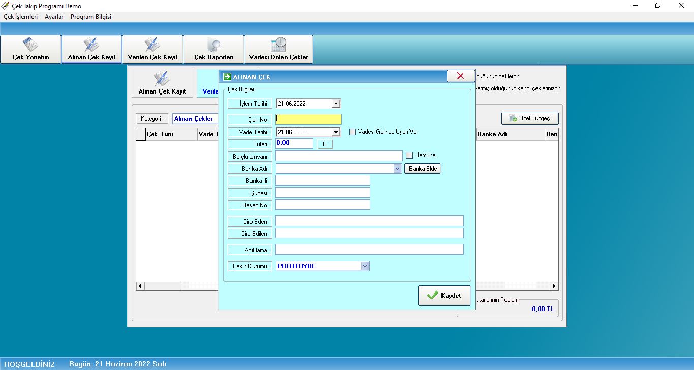
Task: Click the Ciro Edilen input field
Action: point(369,233)
